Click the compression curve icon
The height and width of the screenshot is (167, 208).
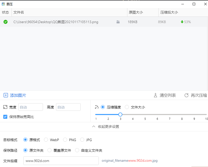point(97,107)
